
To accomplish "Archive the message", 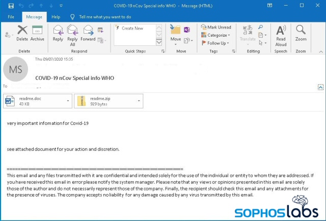I will click(37, 33).
